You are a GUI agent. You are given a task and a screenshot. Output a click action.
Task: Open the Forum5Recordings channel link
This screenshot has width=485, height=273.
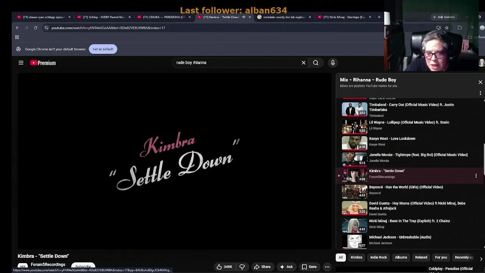[x=48, y=265]
